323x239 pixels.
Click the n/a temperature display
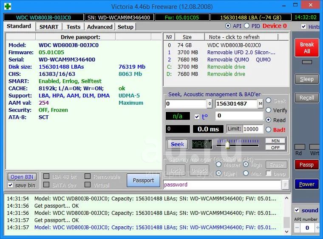click(x=178, y=116)
